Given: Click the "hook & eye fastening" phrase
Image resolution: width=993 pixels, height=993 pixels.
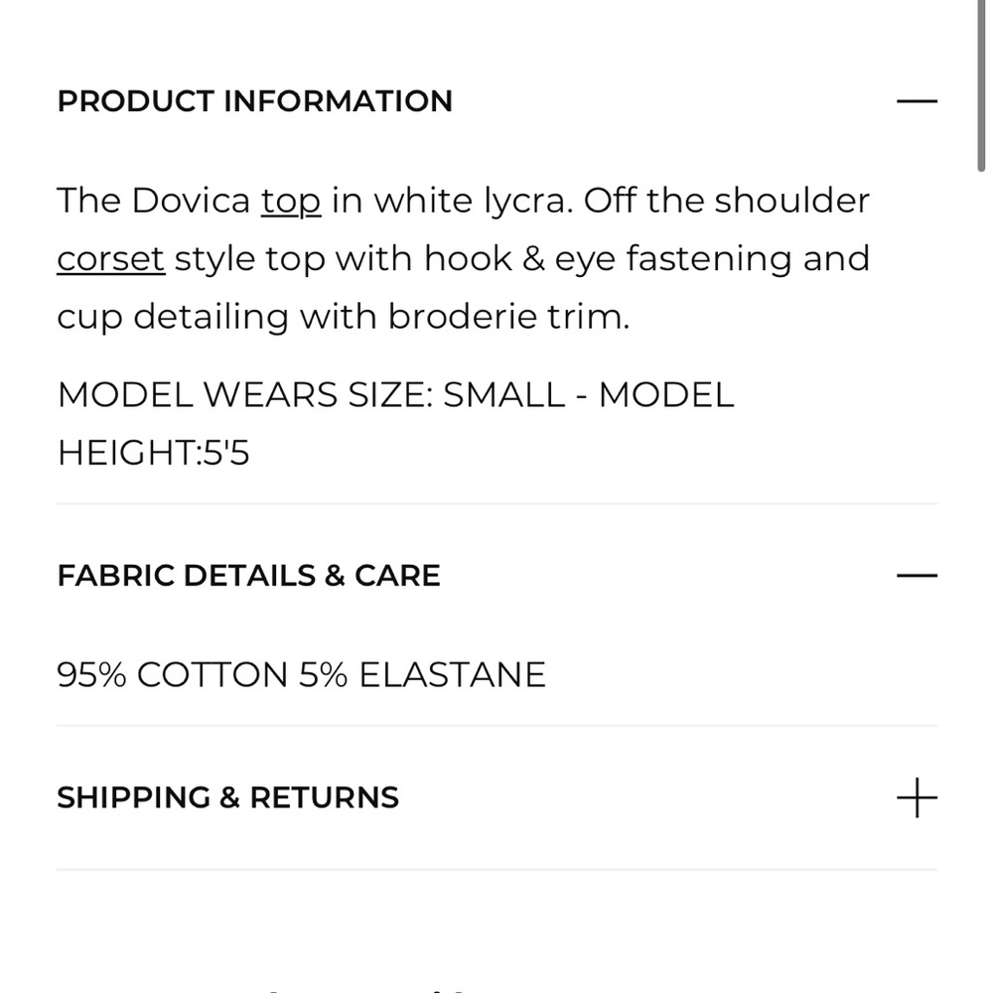Looking at the screenshot, I should click(608, 259).
